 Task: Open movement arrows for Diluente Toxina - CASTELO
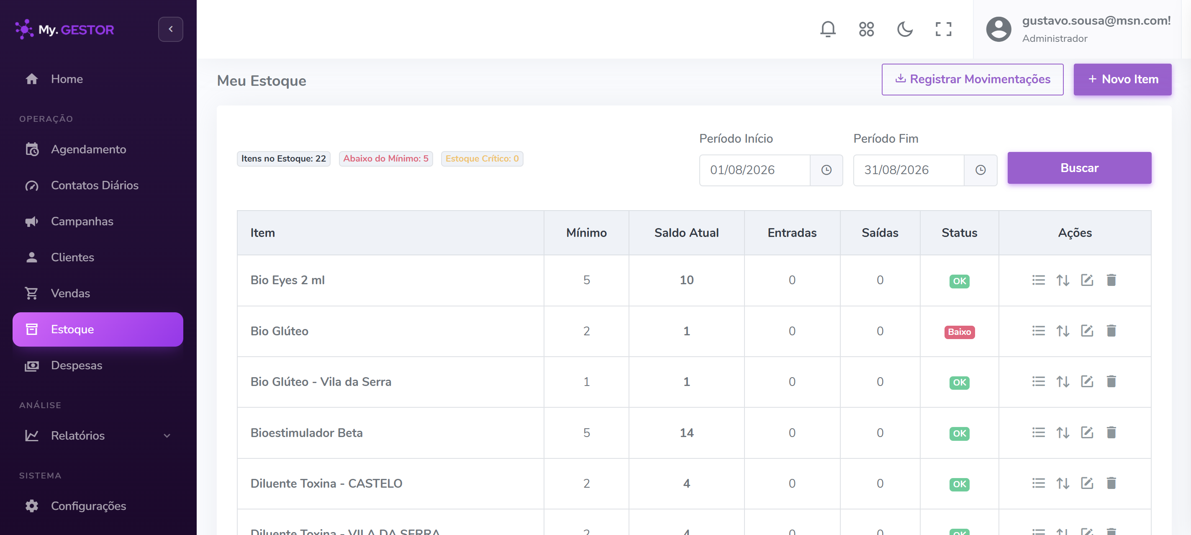(1063, 484)
